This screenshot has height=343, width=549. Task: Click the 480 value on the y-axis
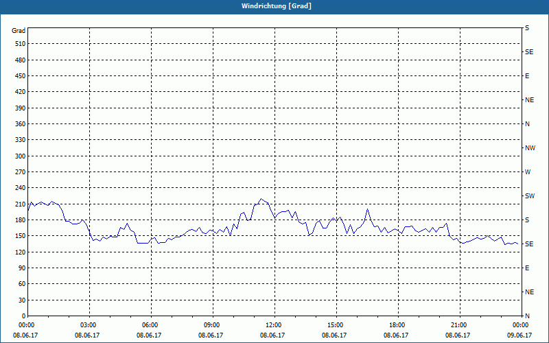pyautogui.click(x=21, y=60)
